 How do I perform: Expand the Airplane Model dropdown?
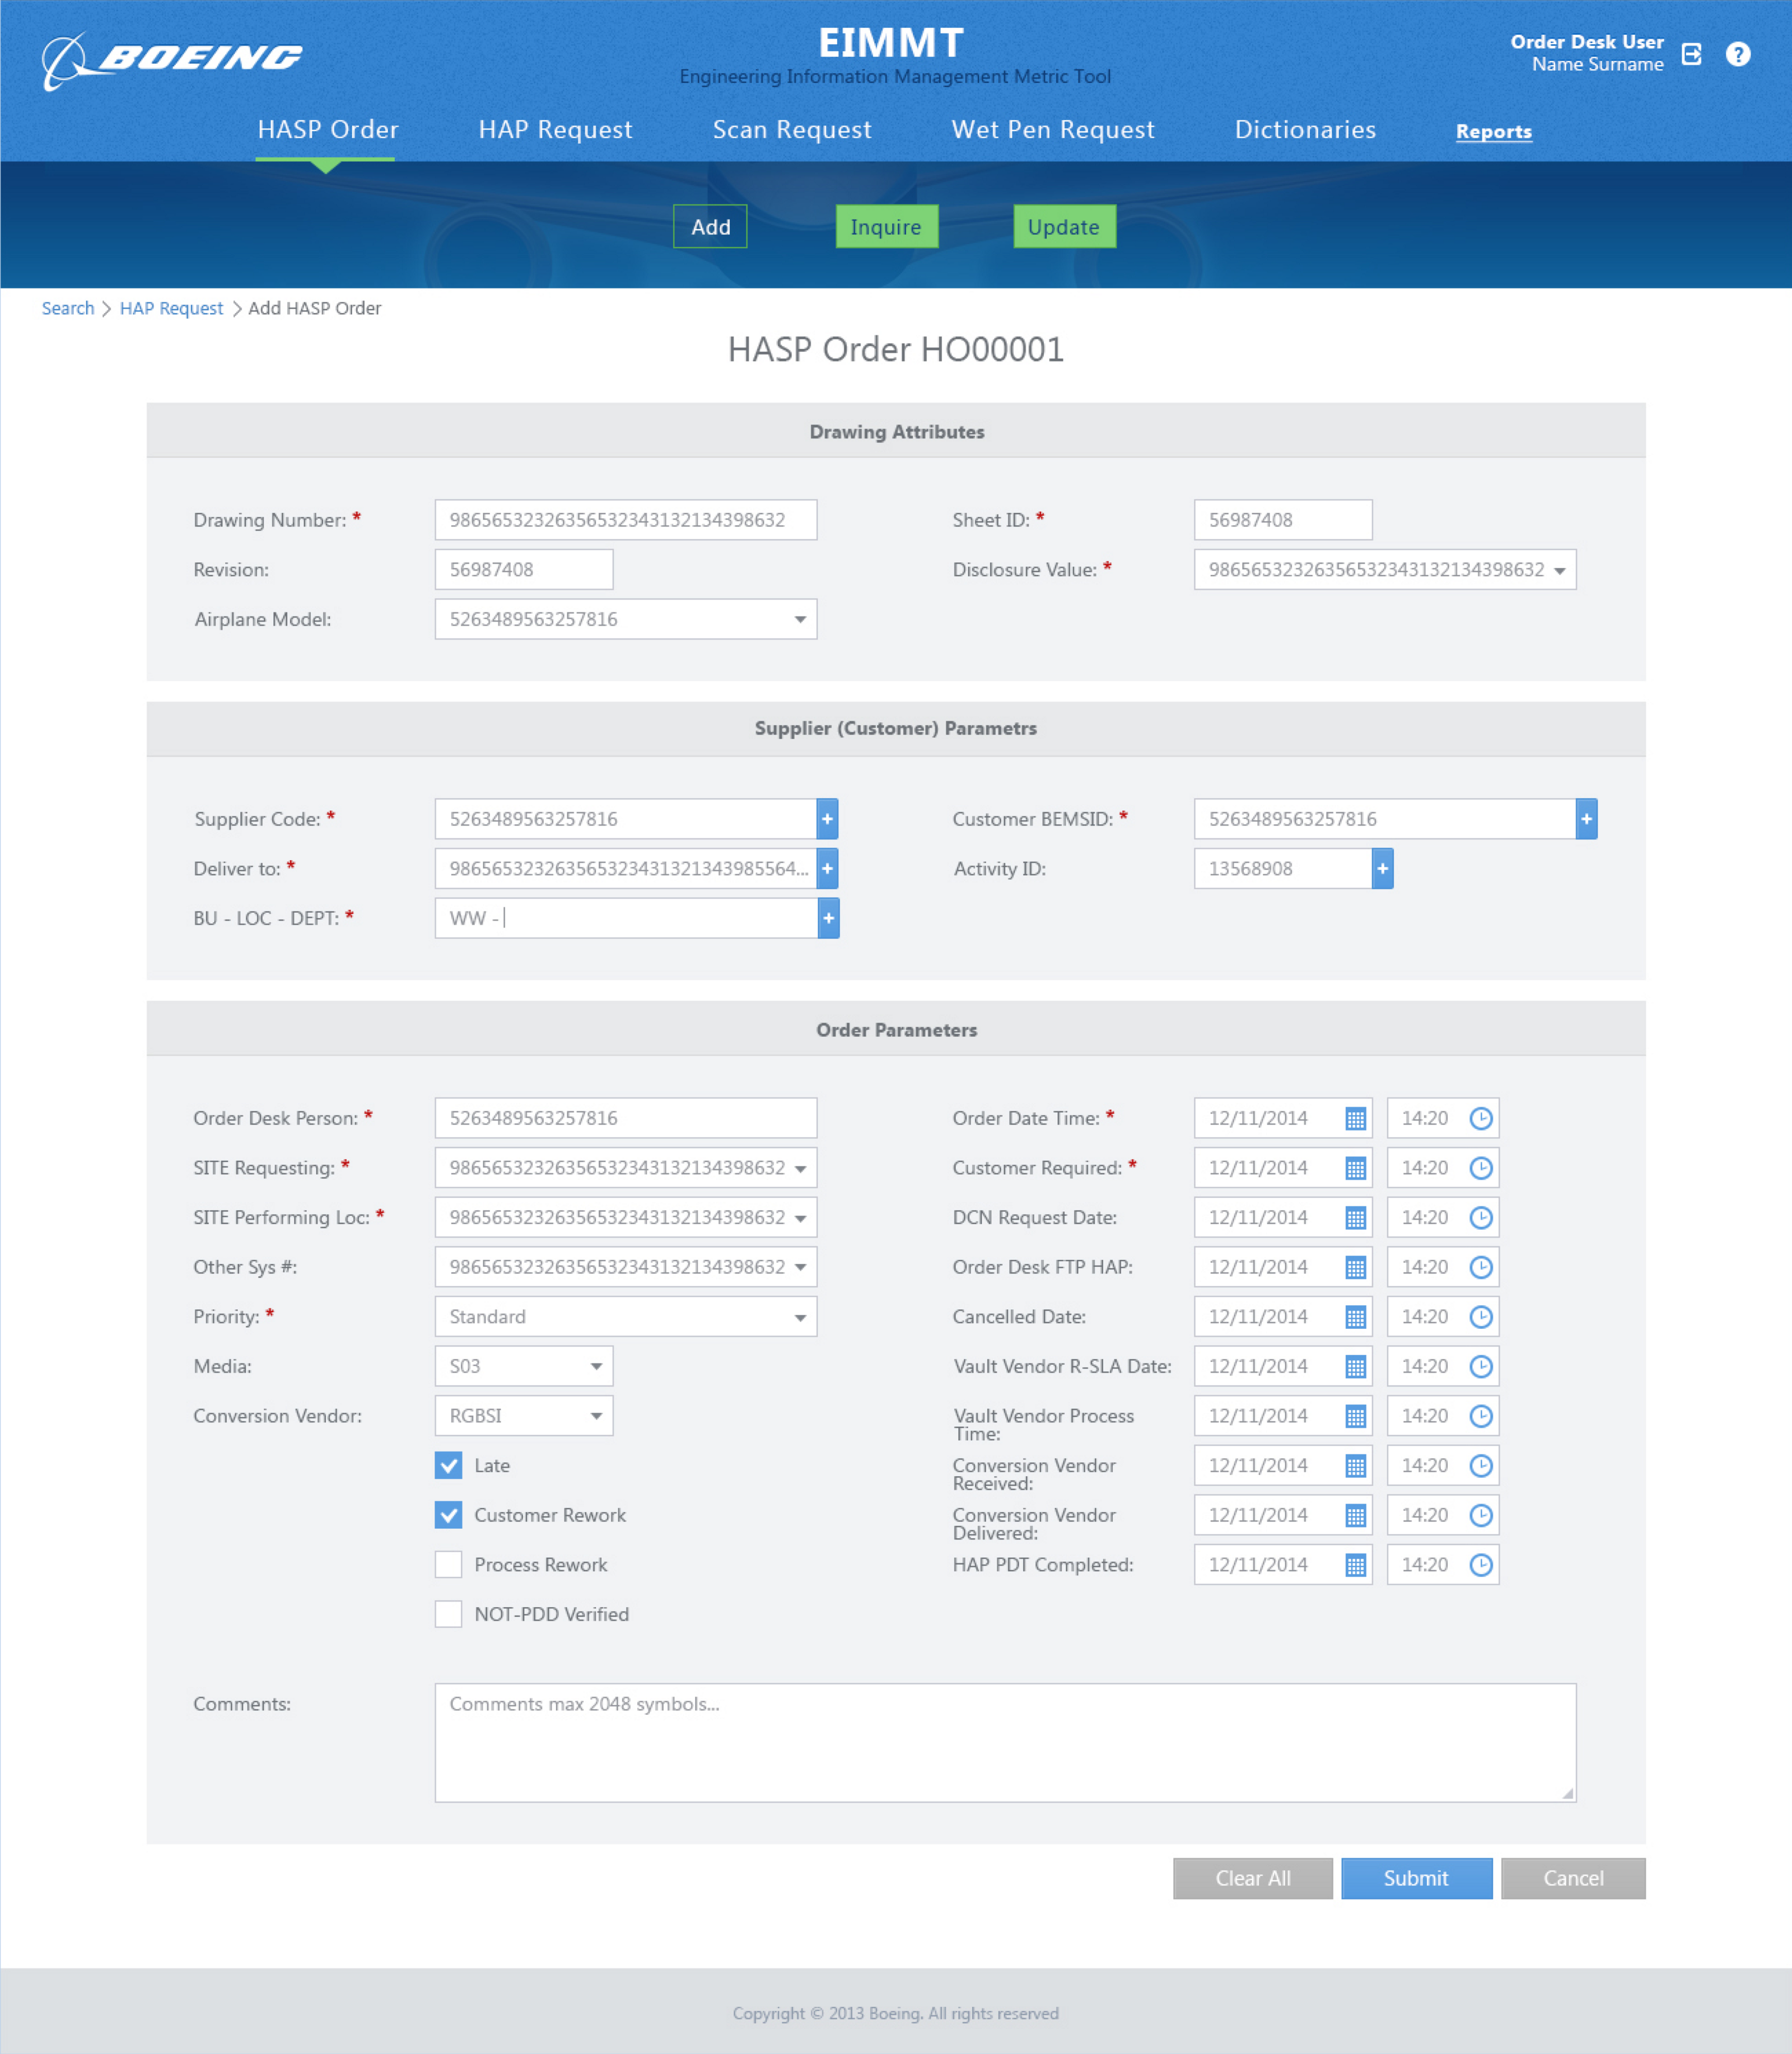point(800,619)
